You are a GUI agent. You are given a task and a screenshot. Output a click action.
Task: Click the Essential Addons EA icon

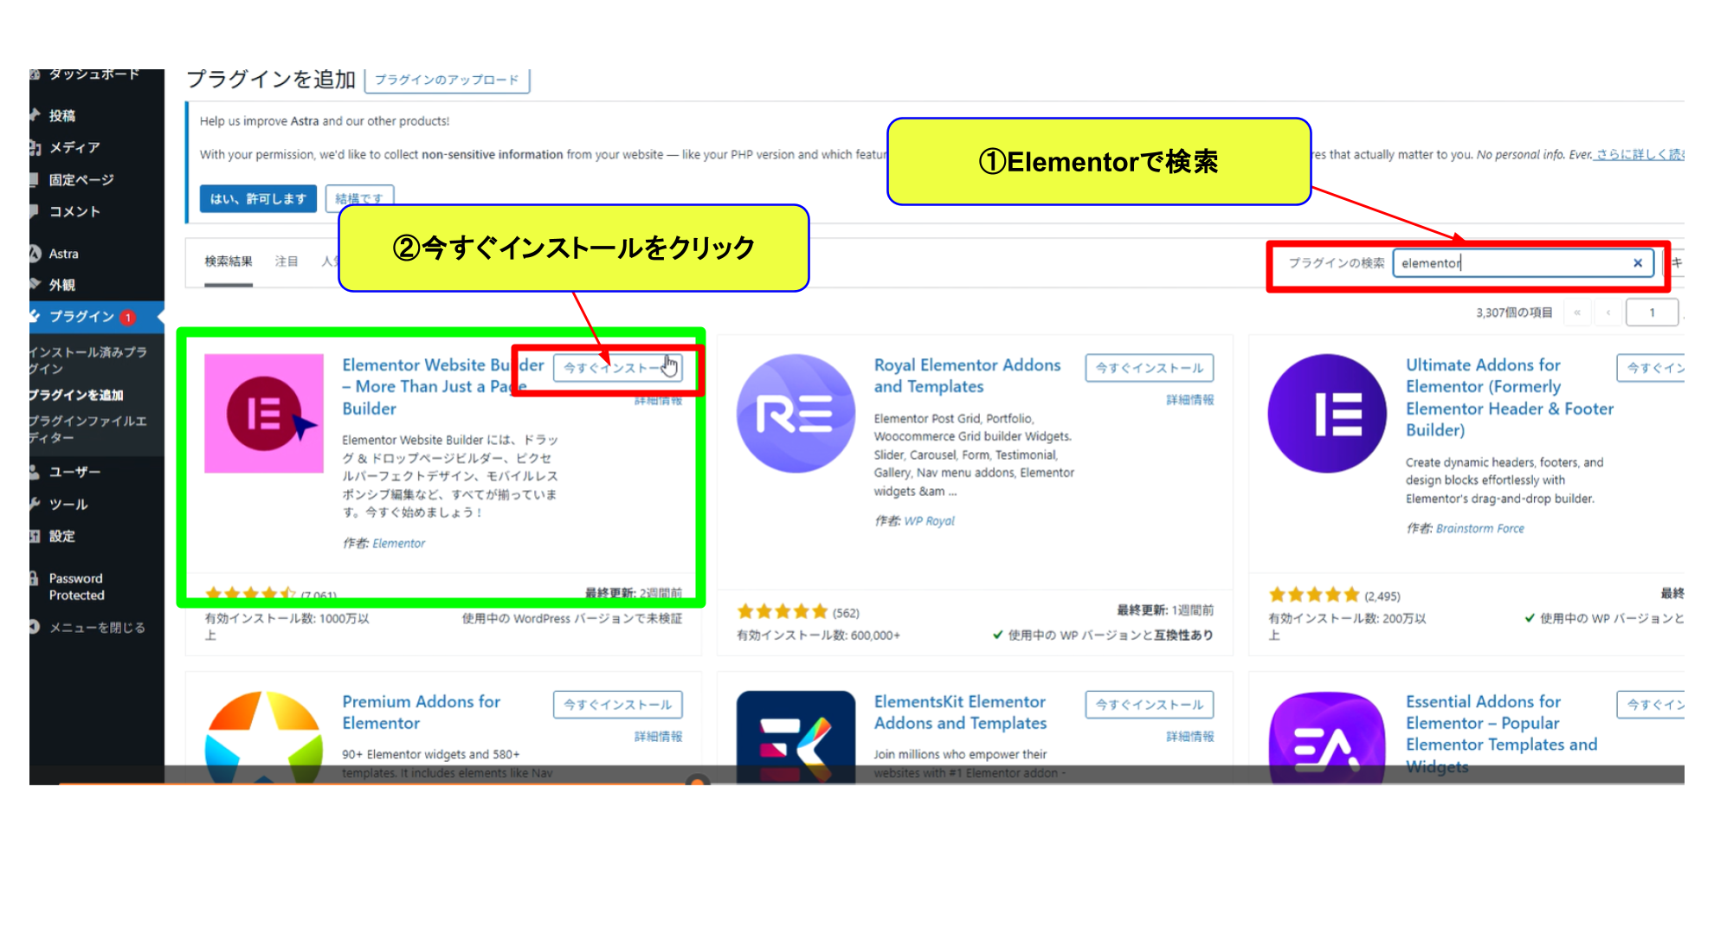(x=1328, y=737)
